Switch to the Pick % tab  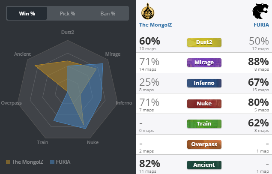point(67,13)
